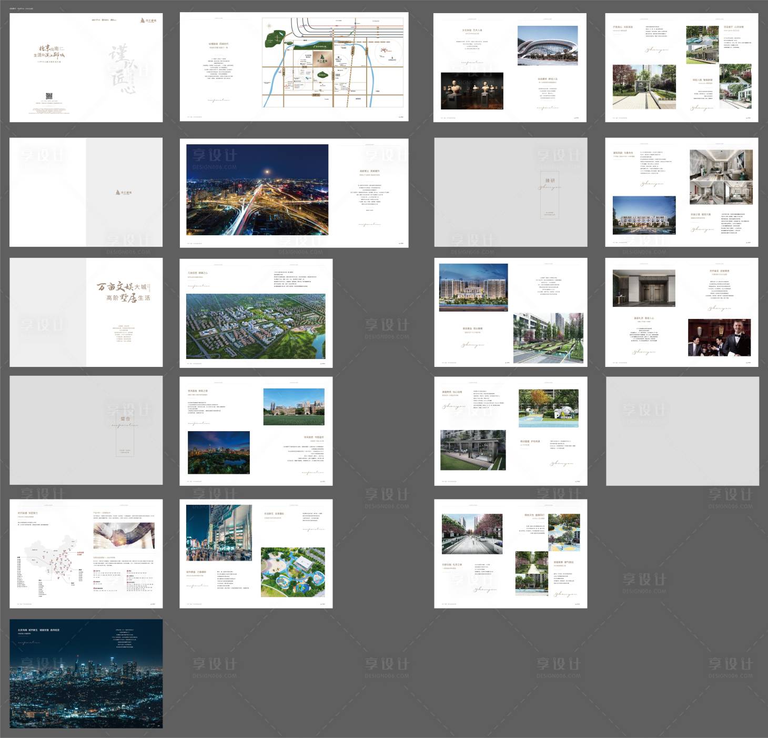
Task: Click the night highway interchange photo
Action: [257, 190]
